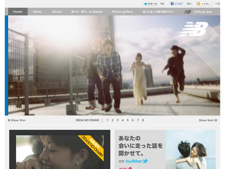Click the mixi イイネ button

click(x=203, y=4)
